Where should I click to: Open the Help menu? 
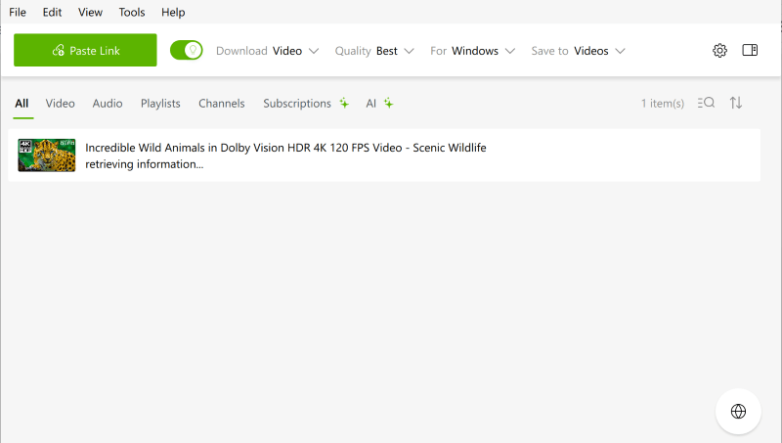(173, 12)
